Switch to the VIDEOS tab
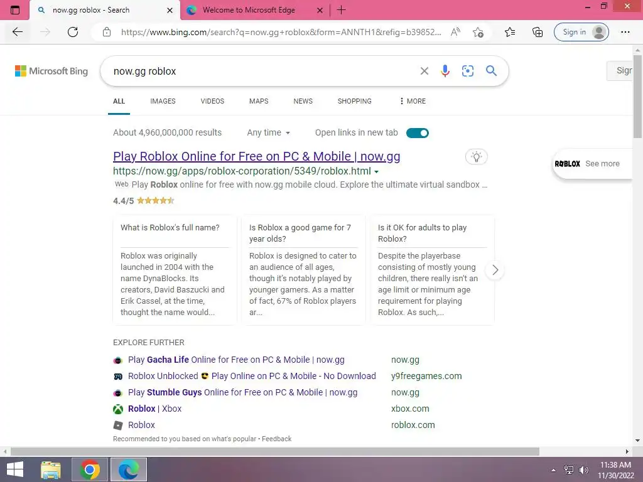This screenshot has width=643, height=482. pos(212,101)
